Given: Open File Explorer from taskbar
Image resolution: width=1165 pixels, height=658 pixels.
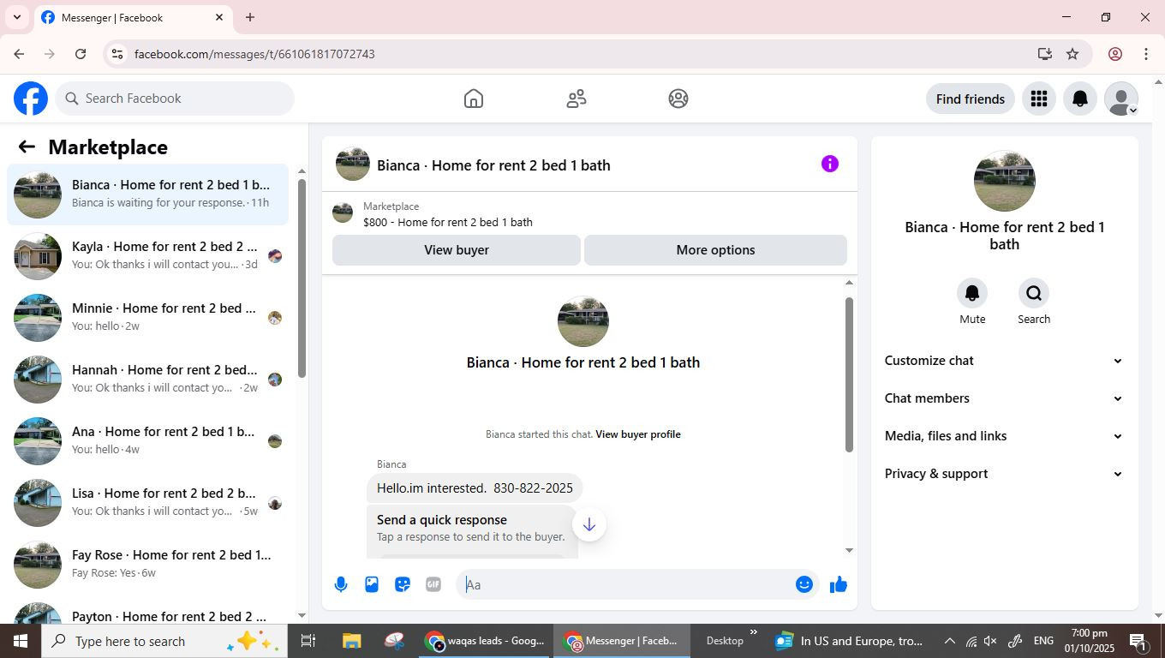Looking at the screenshot, I should pyautogui.click(x=351, y=641).
